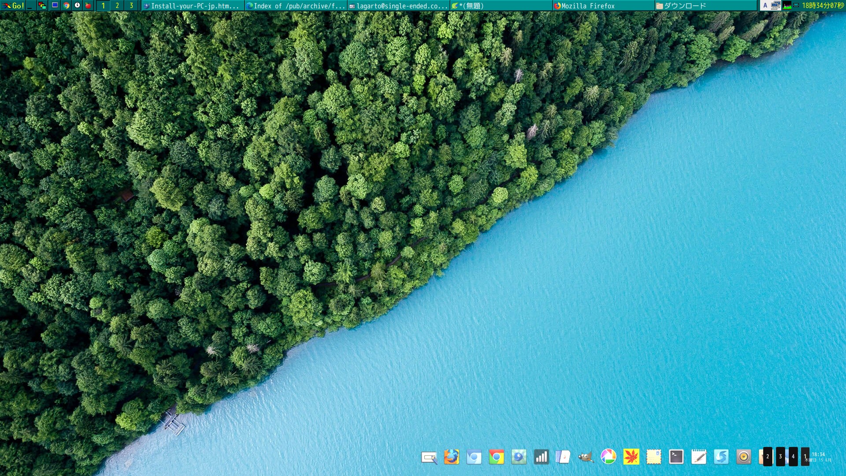
Task: Launch Firefox from the bottom dock
Action: [452, 457]
